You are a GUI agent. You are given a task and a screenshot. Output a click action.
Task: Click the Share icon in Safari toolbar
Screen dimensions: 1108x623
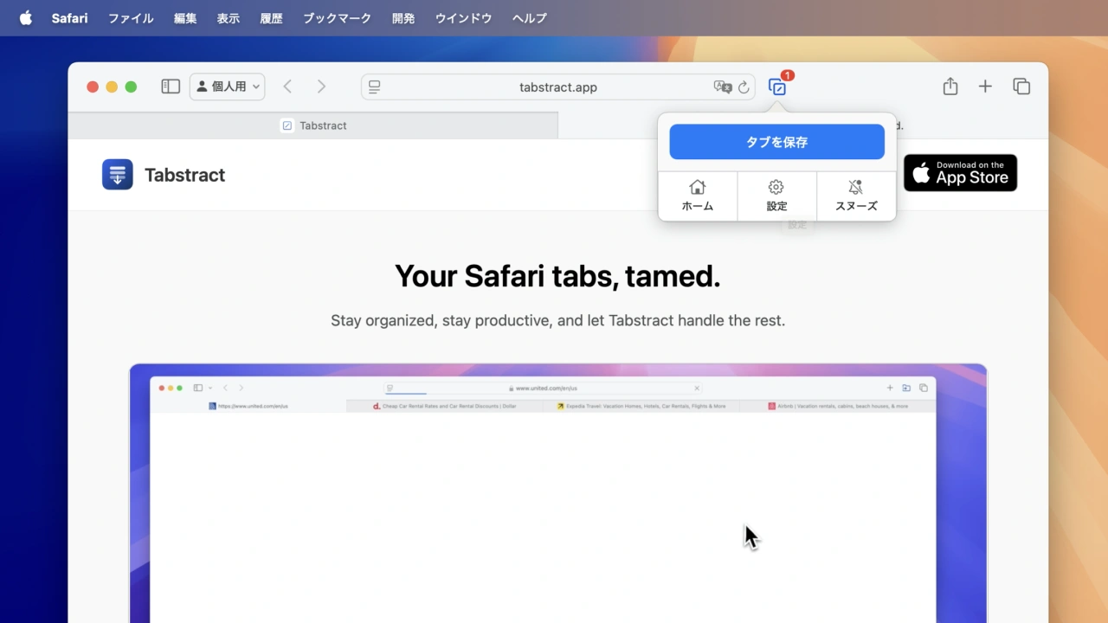click(x=950, y=87)
